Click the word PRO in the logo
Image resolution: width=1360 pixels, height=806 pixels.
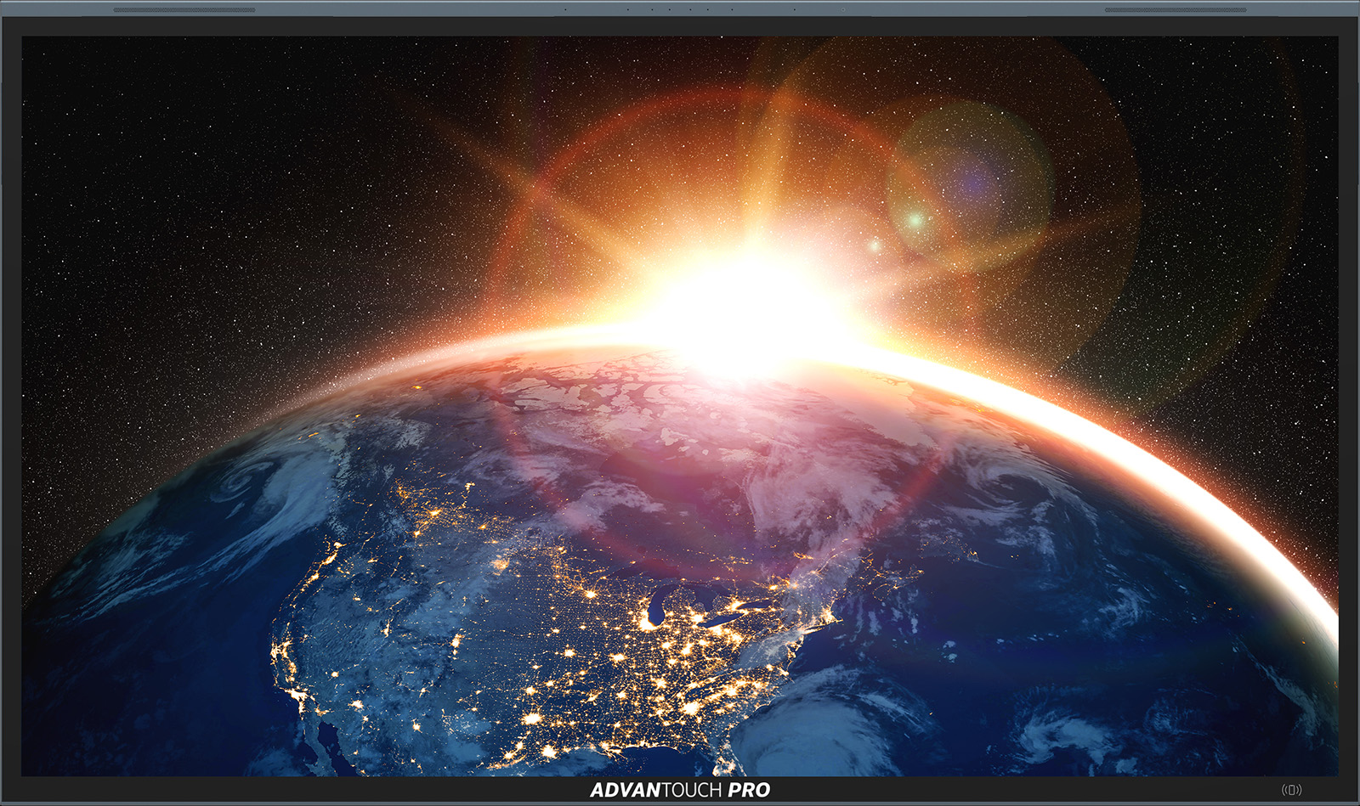749,790
